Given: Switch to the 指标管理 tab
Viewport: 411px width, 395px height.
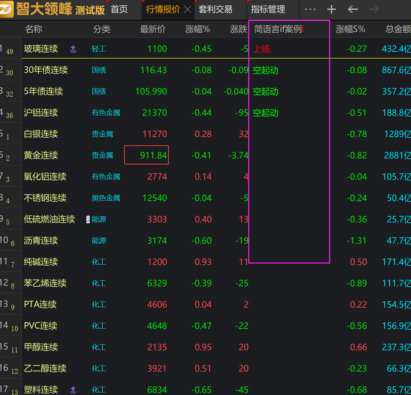Looking at the screenshot, I should pyautogui.click(x=268, y=10).
